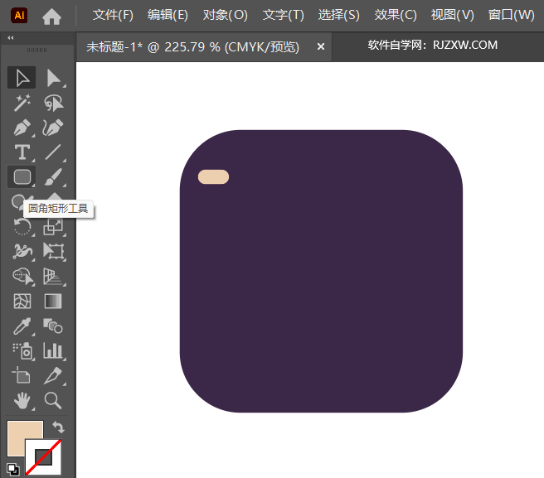This screenshot has height=478, width=544.
Task: Select the Rotate tool
Action: coord(22,227)
